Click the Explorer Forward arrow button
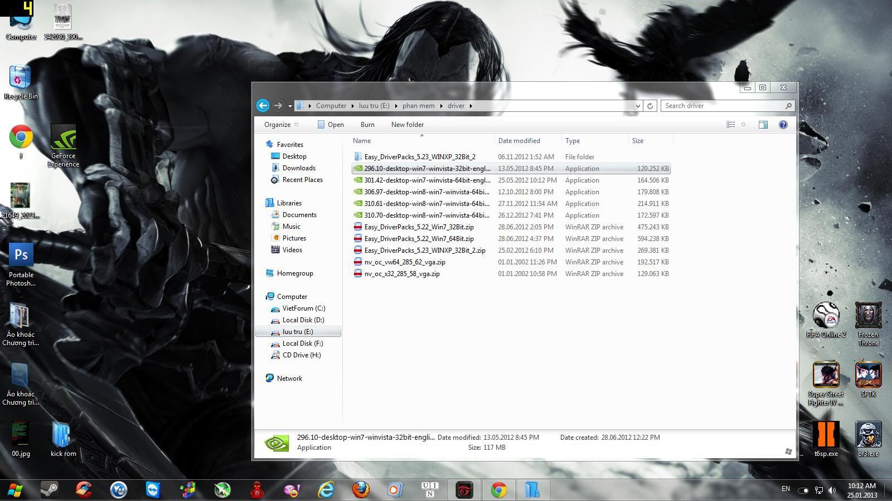Viewport: 892px width, 501px height. click(x=278, y=105)
